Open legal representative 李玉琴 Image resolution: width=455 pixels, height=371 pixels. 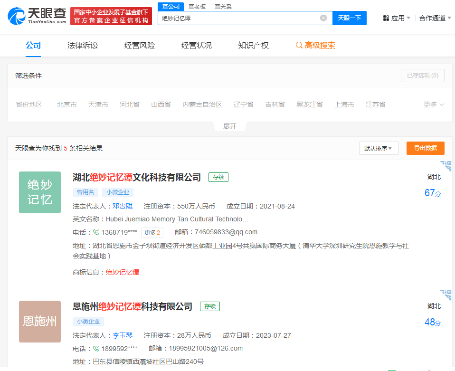(x=123, y=335)
